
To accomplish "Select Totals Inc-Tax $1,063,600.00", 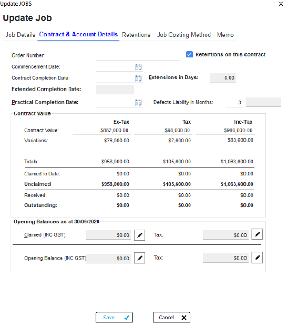I will 237,162.
